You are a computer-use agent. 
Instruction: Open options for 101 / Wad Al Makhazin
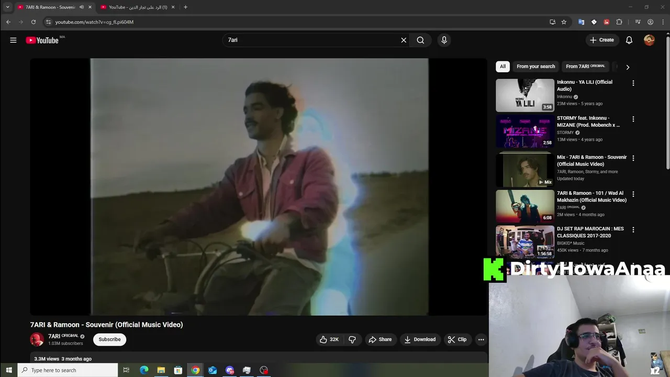point(633,194)
